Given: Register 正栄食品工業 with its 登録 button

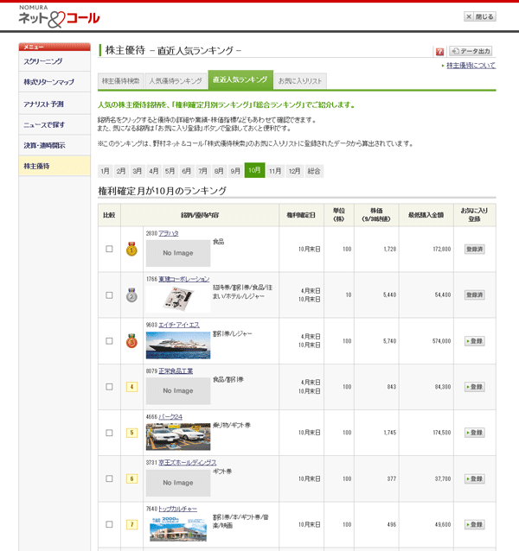Looking at the screenshot, I should click(x=475, y=387).
